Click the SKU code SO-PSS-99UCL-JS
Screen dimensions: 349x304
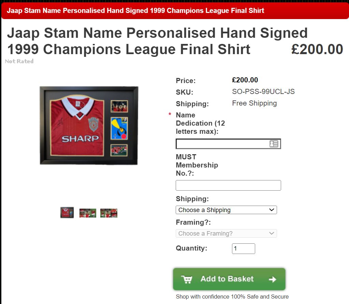(263, 92)
